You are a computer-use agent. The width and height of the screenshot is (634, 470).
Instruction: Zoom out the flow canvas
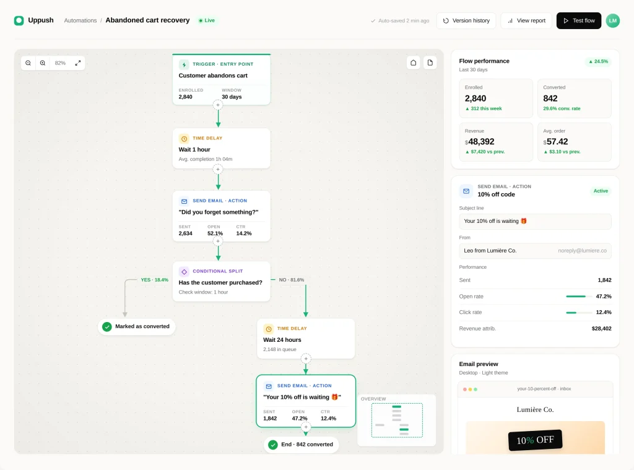(28, 63)
